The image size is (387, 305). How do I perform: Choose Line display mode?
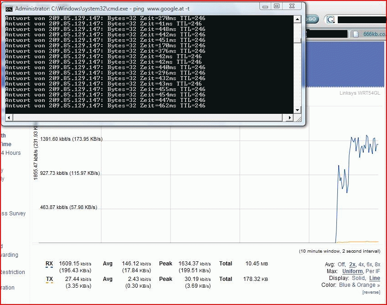pyautogui.click(x=375, y=278)
